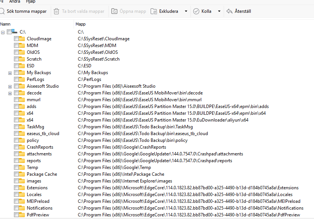314x219 pixels.
Task: Tick the mmurl folder checkbox
Action: coord(17,100)
